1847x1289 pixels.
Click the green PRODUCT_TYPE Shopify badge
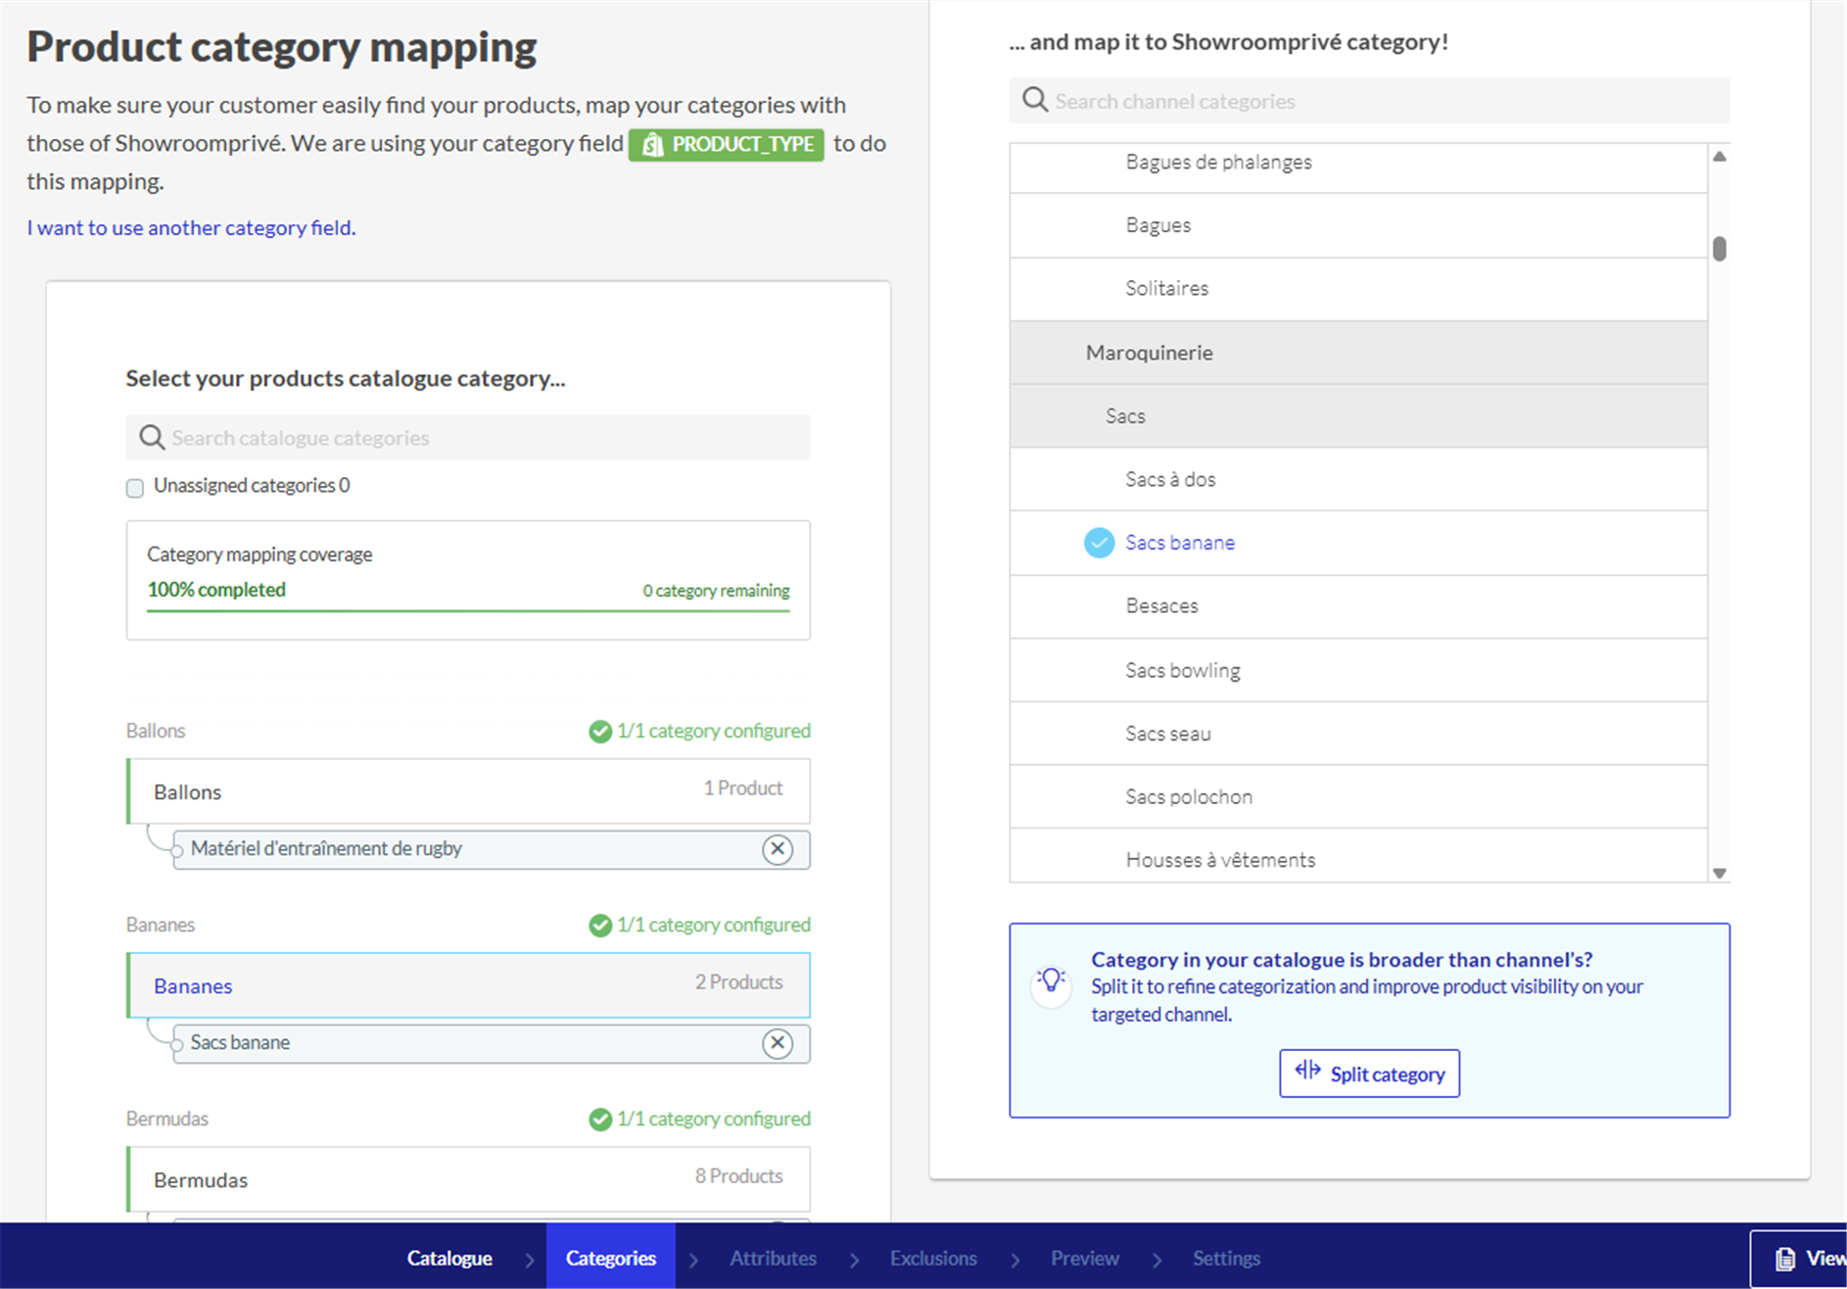726,144
